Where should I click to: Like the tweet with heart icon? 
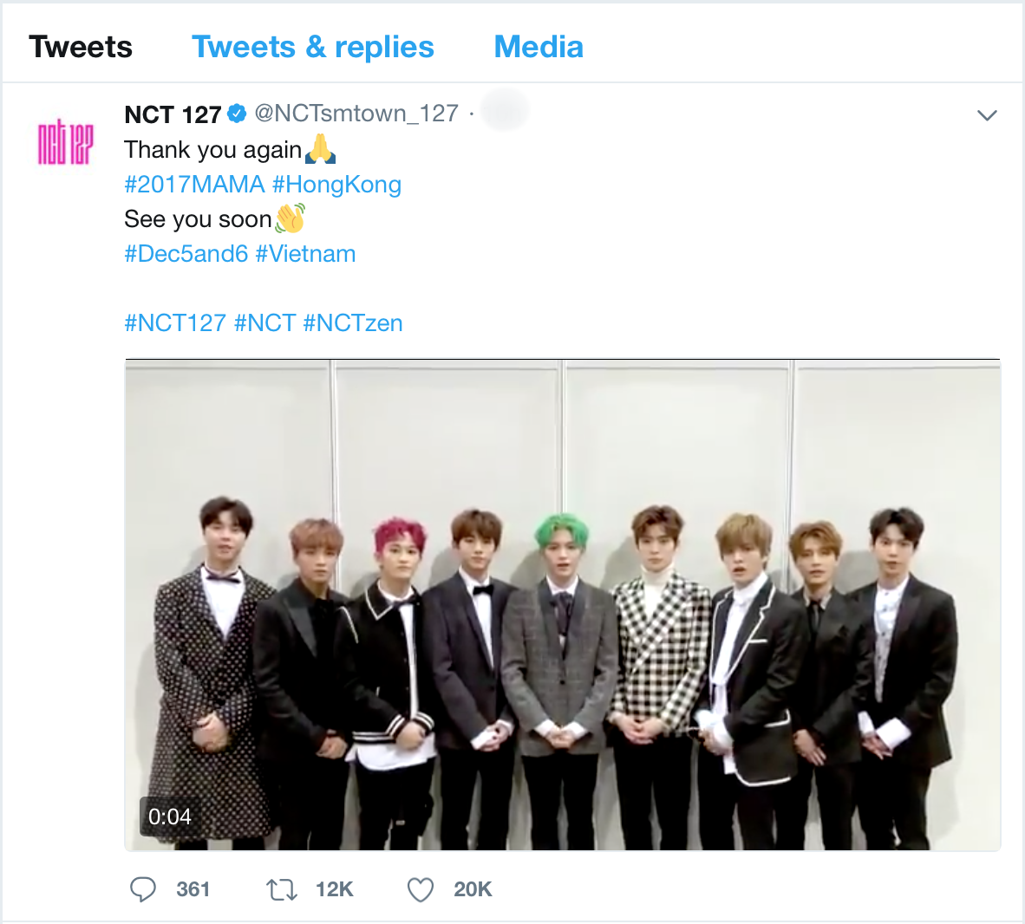click(x=421, y=889)
